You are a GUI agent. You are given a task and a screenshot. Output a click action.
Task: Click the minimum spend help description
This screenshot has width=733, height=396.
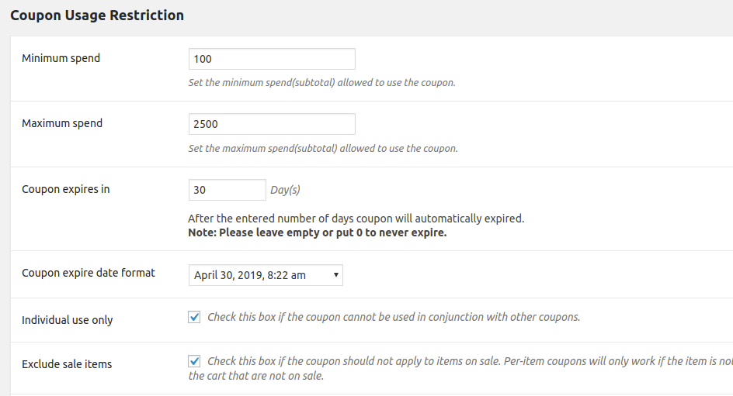321,83
